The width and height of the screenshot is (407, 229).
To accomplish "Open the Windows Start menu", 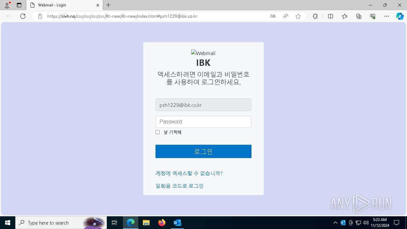I will pos(8,223).
